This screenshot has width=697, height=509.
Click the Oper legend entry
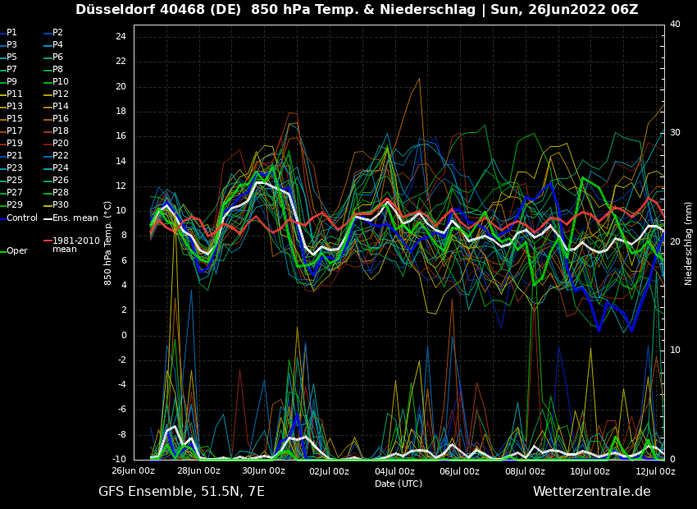(x=17, y=251)
